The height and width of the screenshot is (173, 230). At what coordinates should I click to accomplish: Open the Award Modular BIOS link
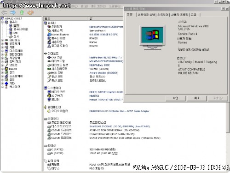point(104,73)
